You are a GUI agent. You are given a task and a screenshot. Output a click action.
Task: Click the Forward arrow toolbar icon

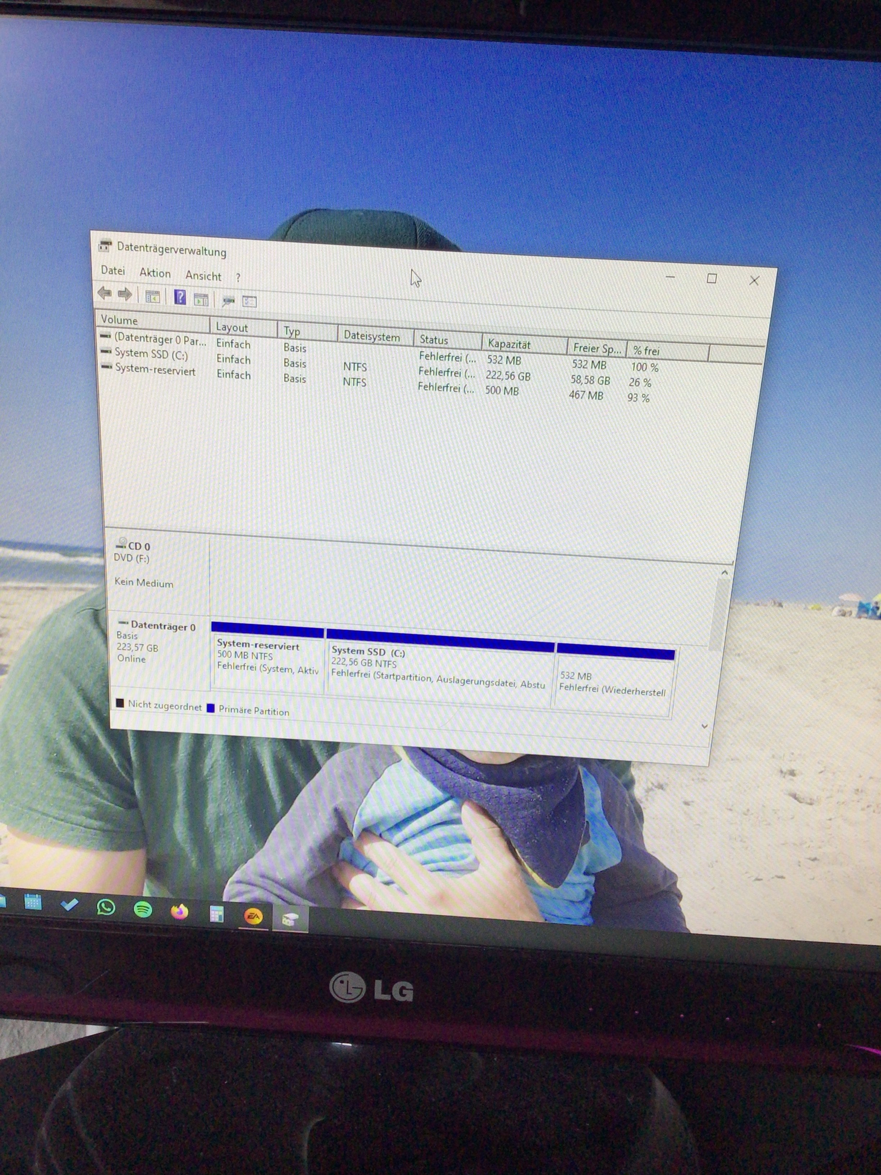click(x=125, y=294)
